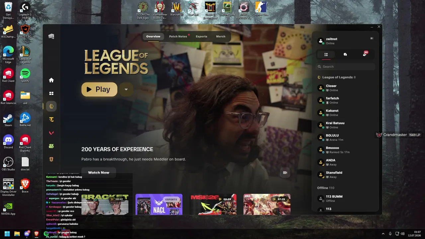Select the Brave desktop shortcut
This screenshot has height=239, width=425.
point(25,186)
